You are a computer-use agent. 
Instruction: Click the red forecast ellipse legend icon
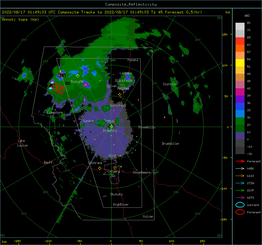tap(240, 212)
